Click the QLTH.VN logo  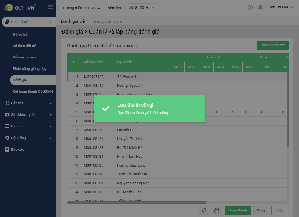20,7
